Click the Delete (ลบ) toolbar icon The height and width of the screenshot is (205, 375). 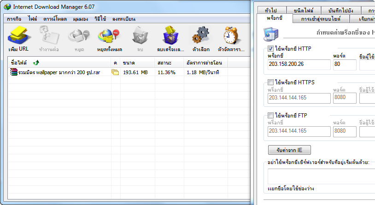[140, 35]
